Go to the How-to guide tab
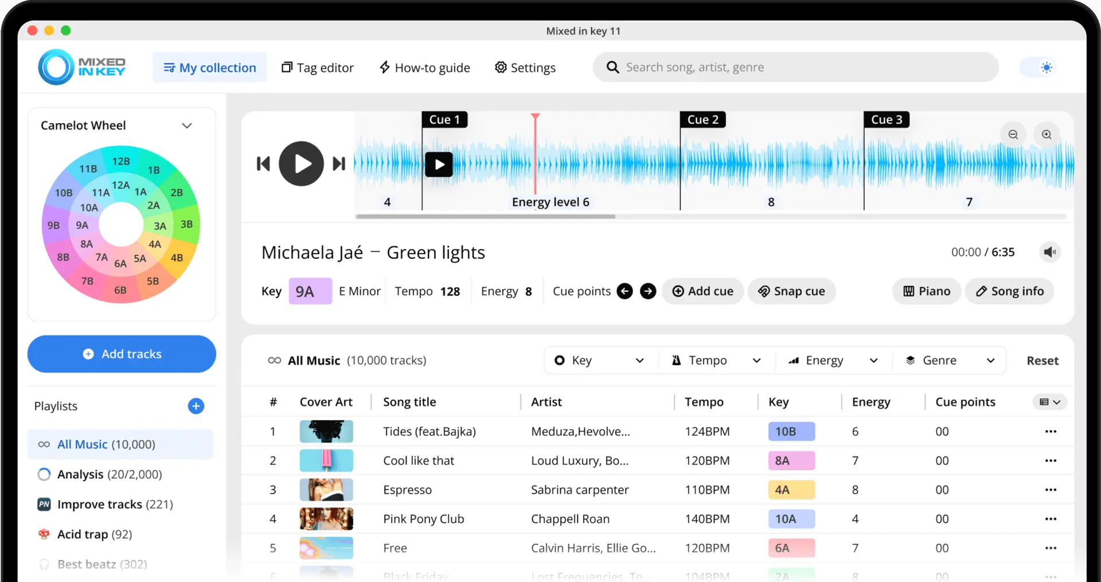This screenshot has height=582, width=1101. point(425,68)
